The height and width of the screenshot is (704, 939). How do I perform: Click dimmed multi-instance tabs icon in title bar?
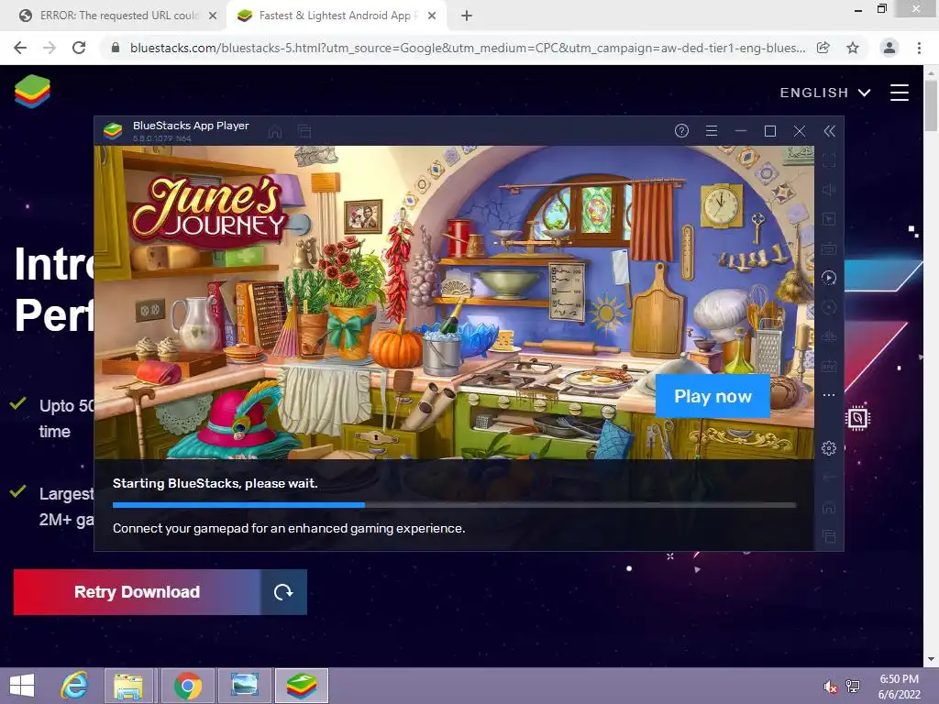pyautogui.click(x=304, y=132)
